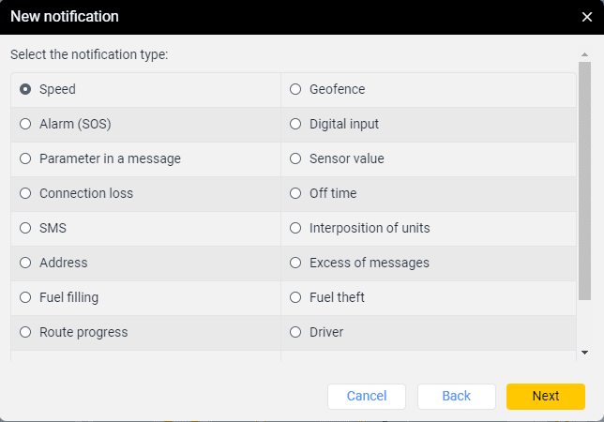
Task: Choose Sensor value notification type
Action: point(295,158)
